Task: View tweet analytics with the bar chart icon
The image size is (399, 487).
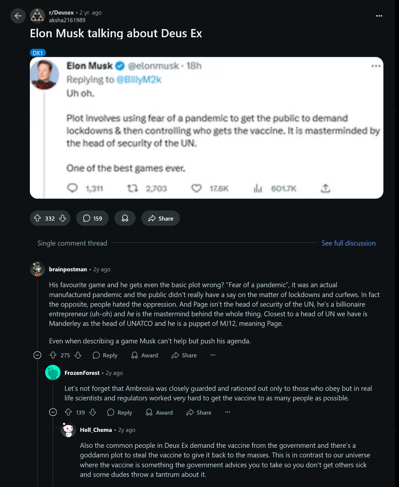Action: pyautogui.click(x=258, y=188)
